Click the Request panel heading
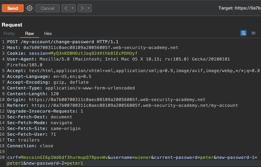 pos(12,25)
